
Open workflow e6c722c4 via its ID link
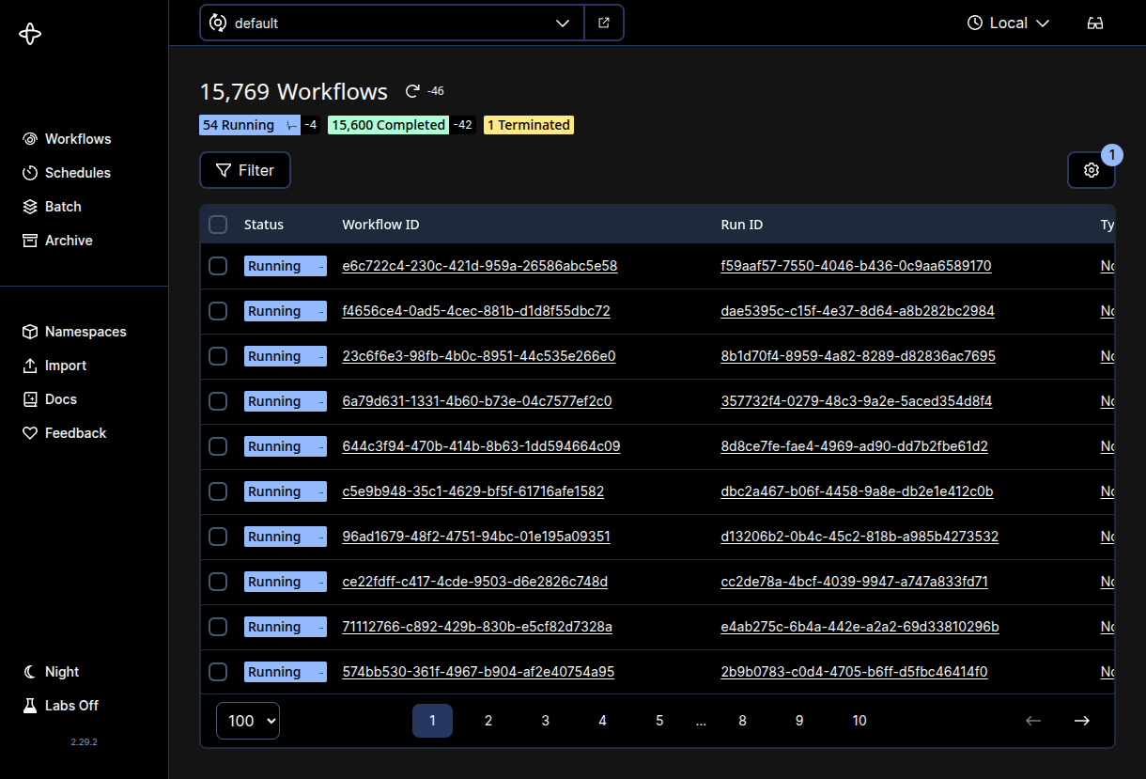(479, 266)
